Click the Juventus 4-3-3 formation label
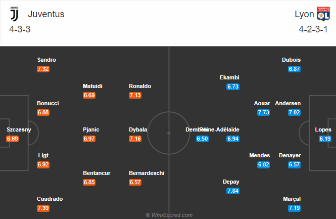The image size is (336, 219). pos(20,29)
